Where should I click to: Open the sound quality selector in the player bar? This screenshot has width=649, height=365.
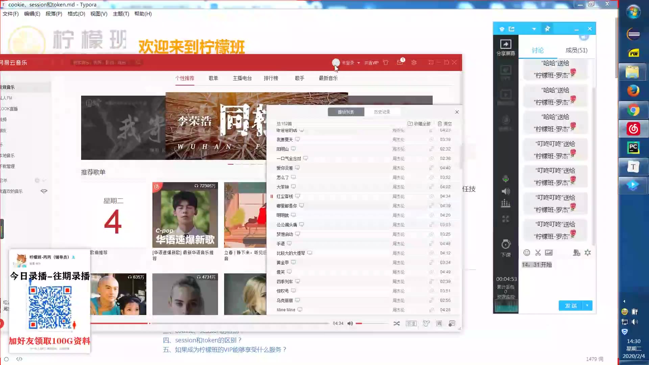(411, 323)
